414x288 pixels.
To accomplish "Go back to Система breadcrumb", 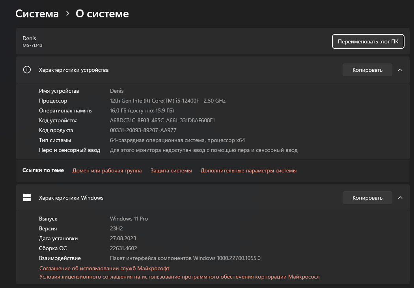I will pos(37,14).
